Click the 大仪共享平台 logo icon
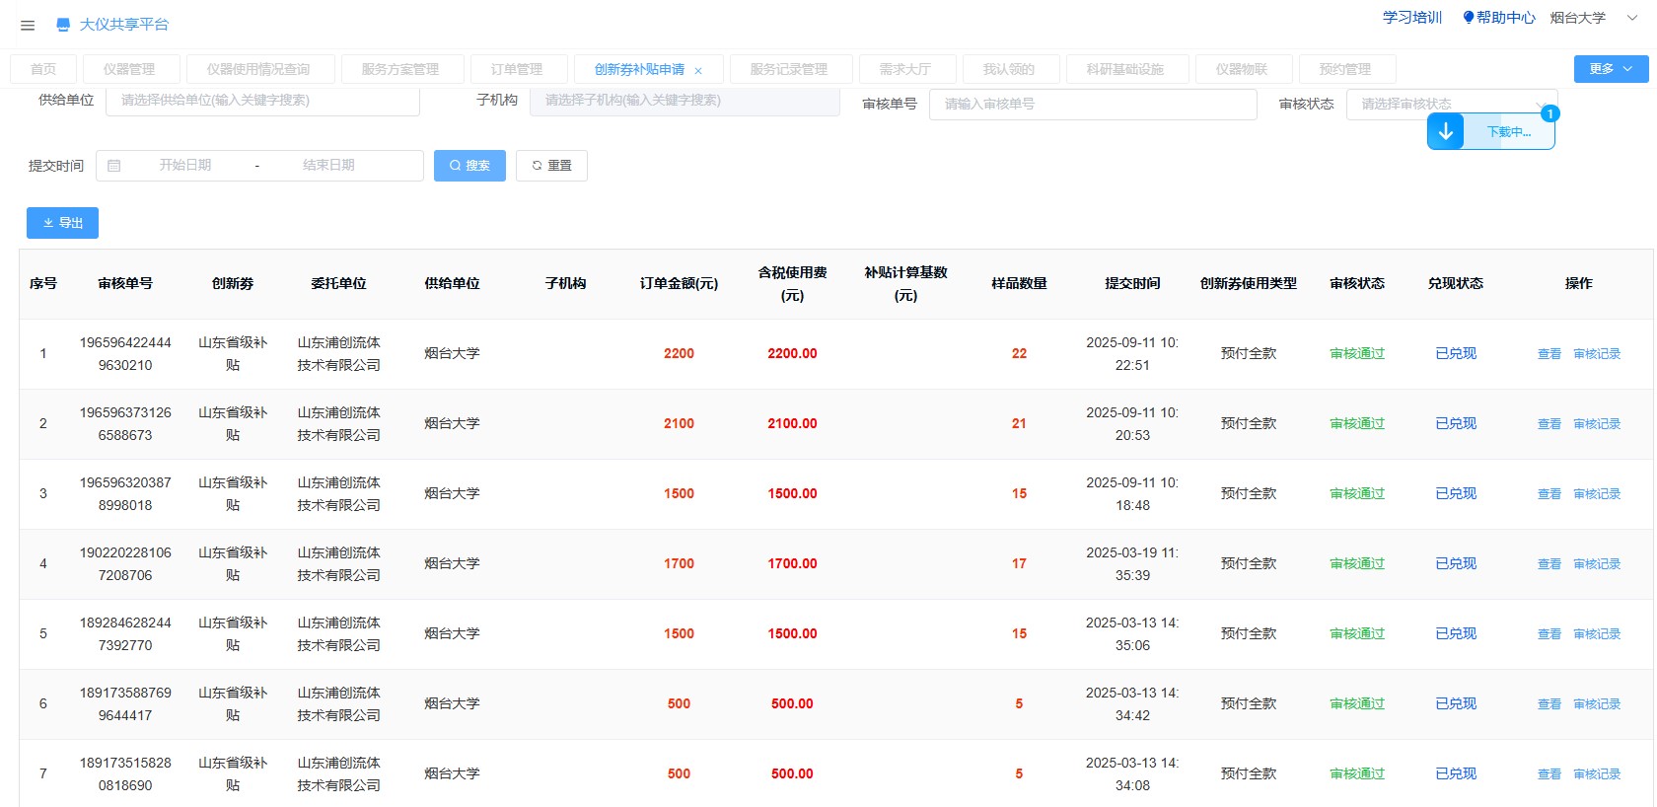The image size is (1657, 807). coord(63,25)
